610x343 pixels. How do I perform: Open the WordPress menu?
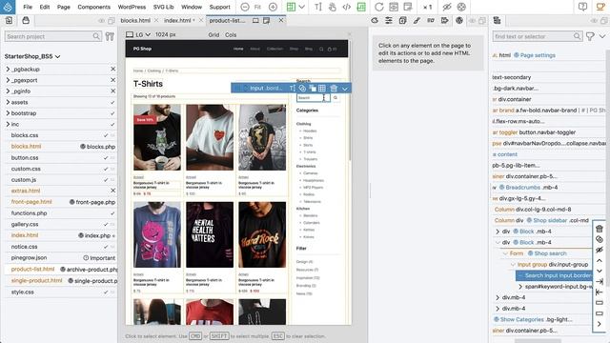pyautogui.click(x=132, y=7)
